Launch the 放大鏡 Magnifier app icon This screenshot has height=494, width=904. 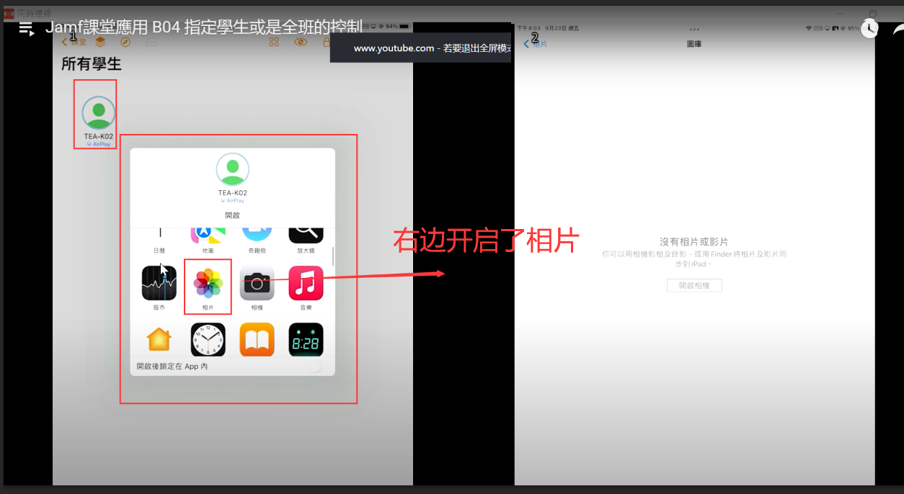pyautogui.click(x=306, y=234)
